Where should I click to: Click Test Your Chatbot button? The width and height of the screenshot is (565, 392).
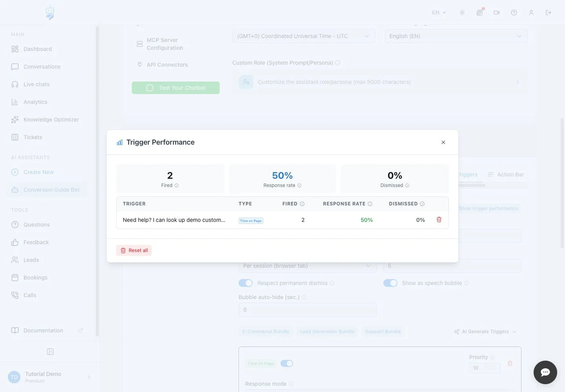pos(176,88)
